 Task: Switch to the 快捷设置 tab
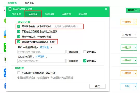[66, 14]
